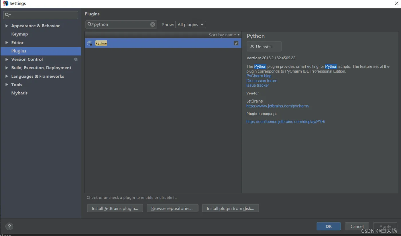The image size is (401, 236).
Task: Click the settings search magnifier icon
Action: pos(8,15)
